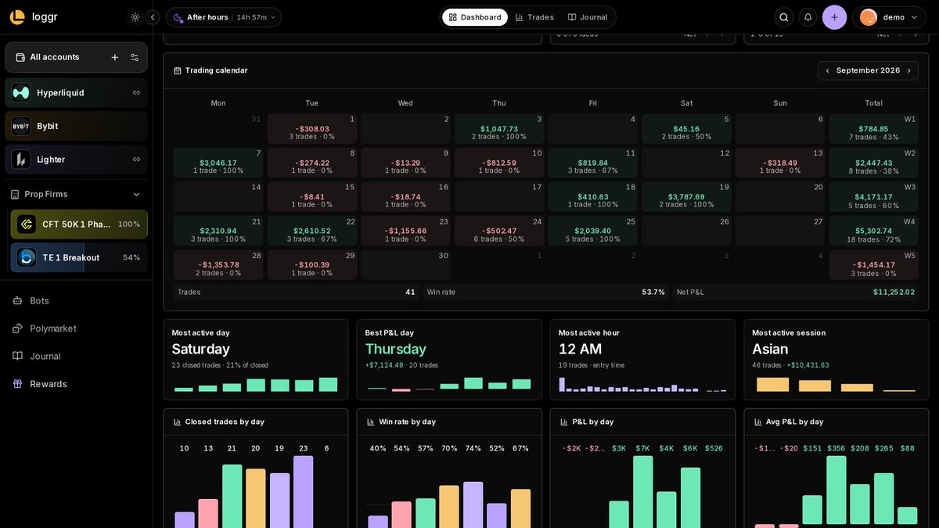
Task: Click the Avg P&L by day chart icon
Action: 757,422
